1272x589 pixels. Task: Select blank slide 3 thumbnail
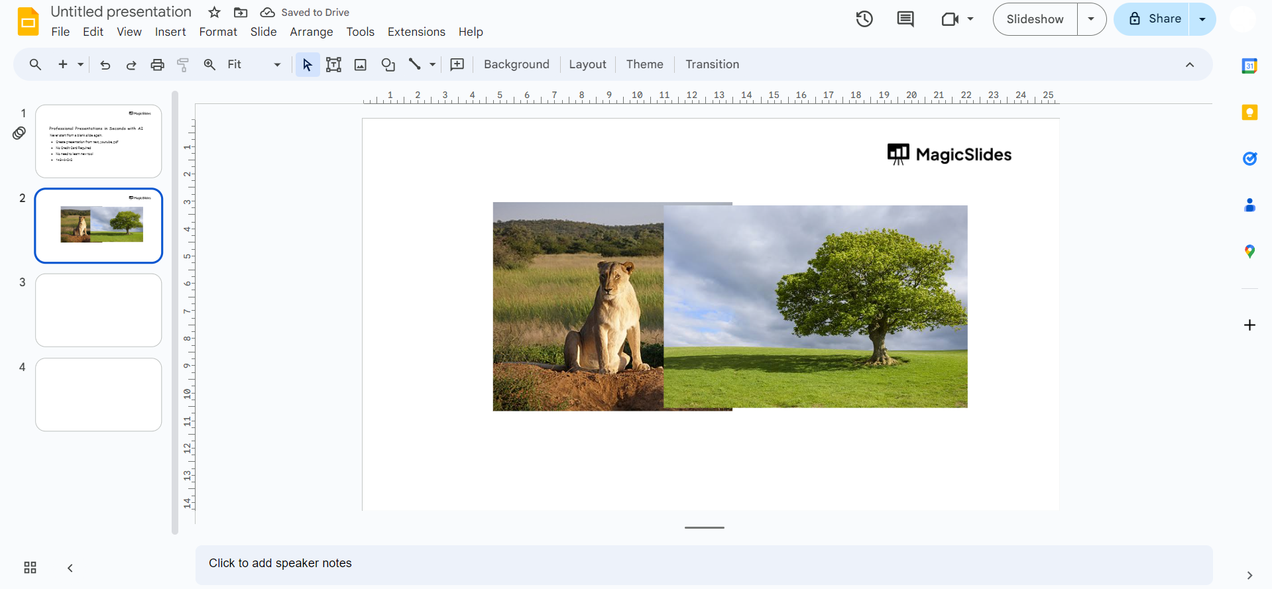(x=99, y=310)
